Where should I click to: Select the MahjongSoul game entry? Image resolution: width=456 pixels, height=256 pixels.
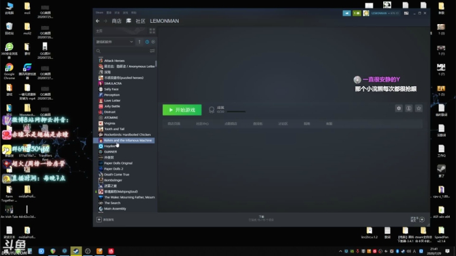(x=121, y=191)
